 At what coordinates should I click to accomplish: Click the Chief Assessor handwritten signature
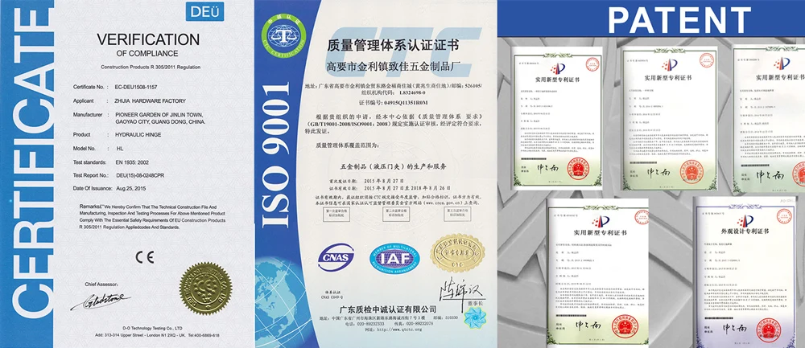(x=100, y=300)
